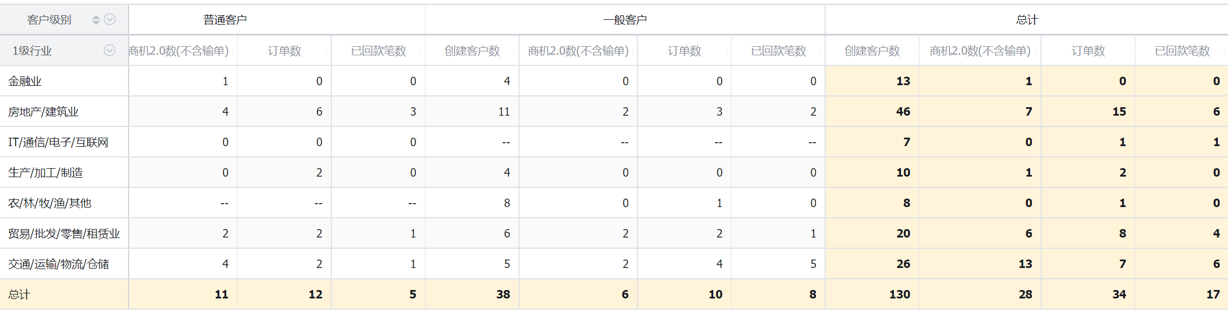Click 创建客户数 header under 总计

[x=872, y=51]
